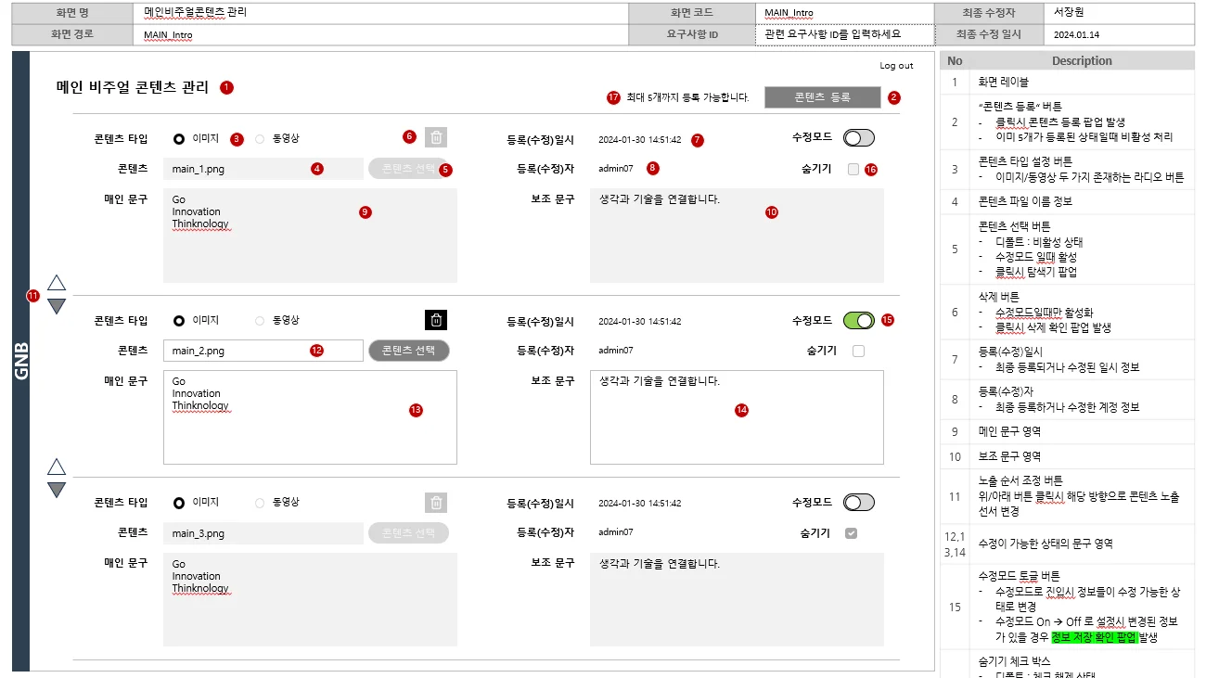Click the 메인 문구 영역 description row
Screen dimensions: 1206x678
click(1068, 431)
